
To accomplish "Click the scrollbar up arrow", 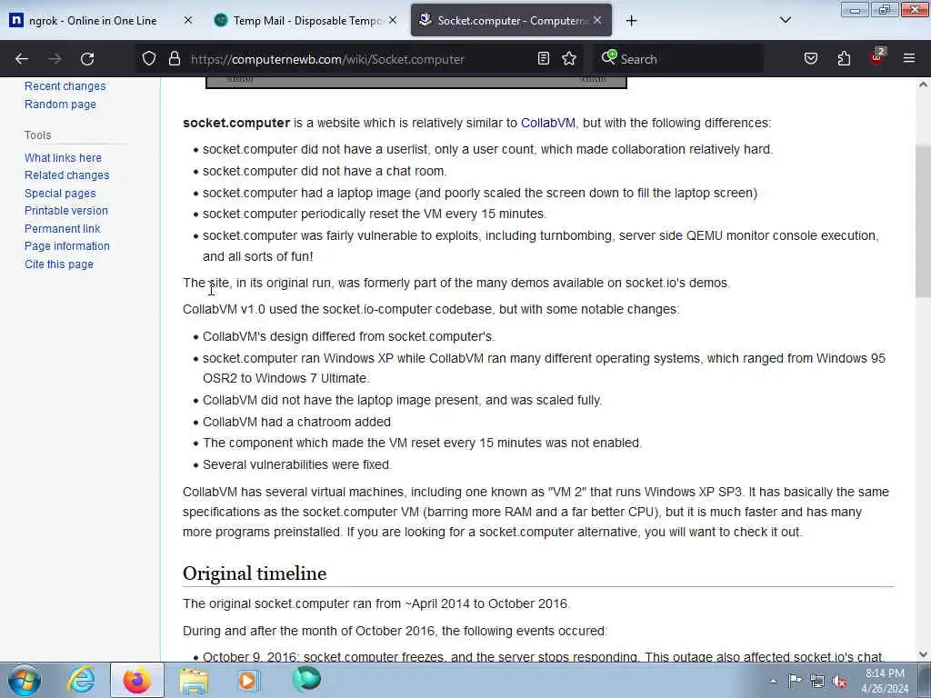I will 923,85.
